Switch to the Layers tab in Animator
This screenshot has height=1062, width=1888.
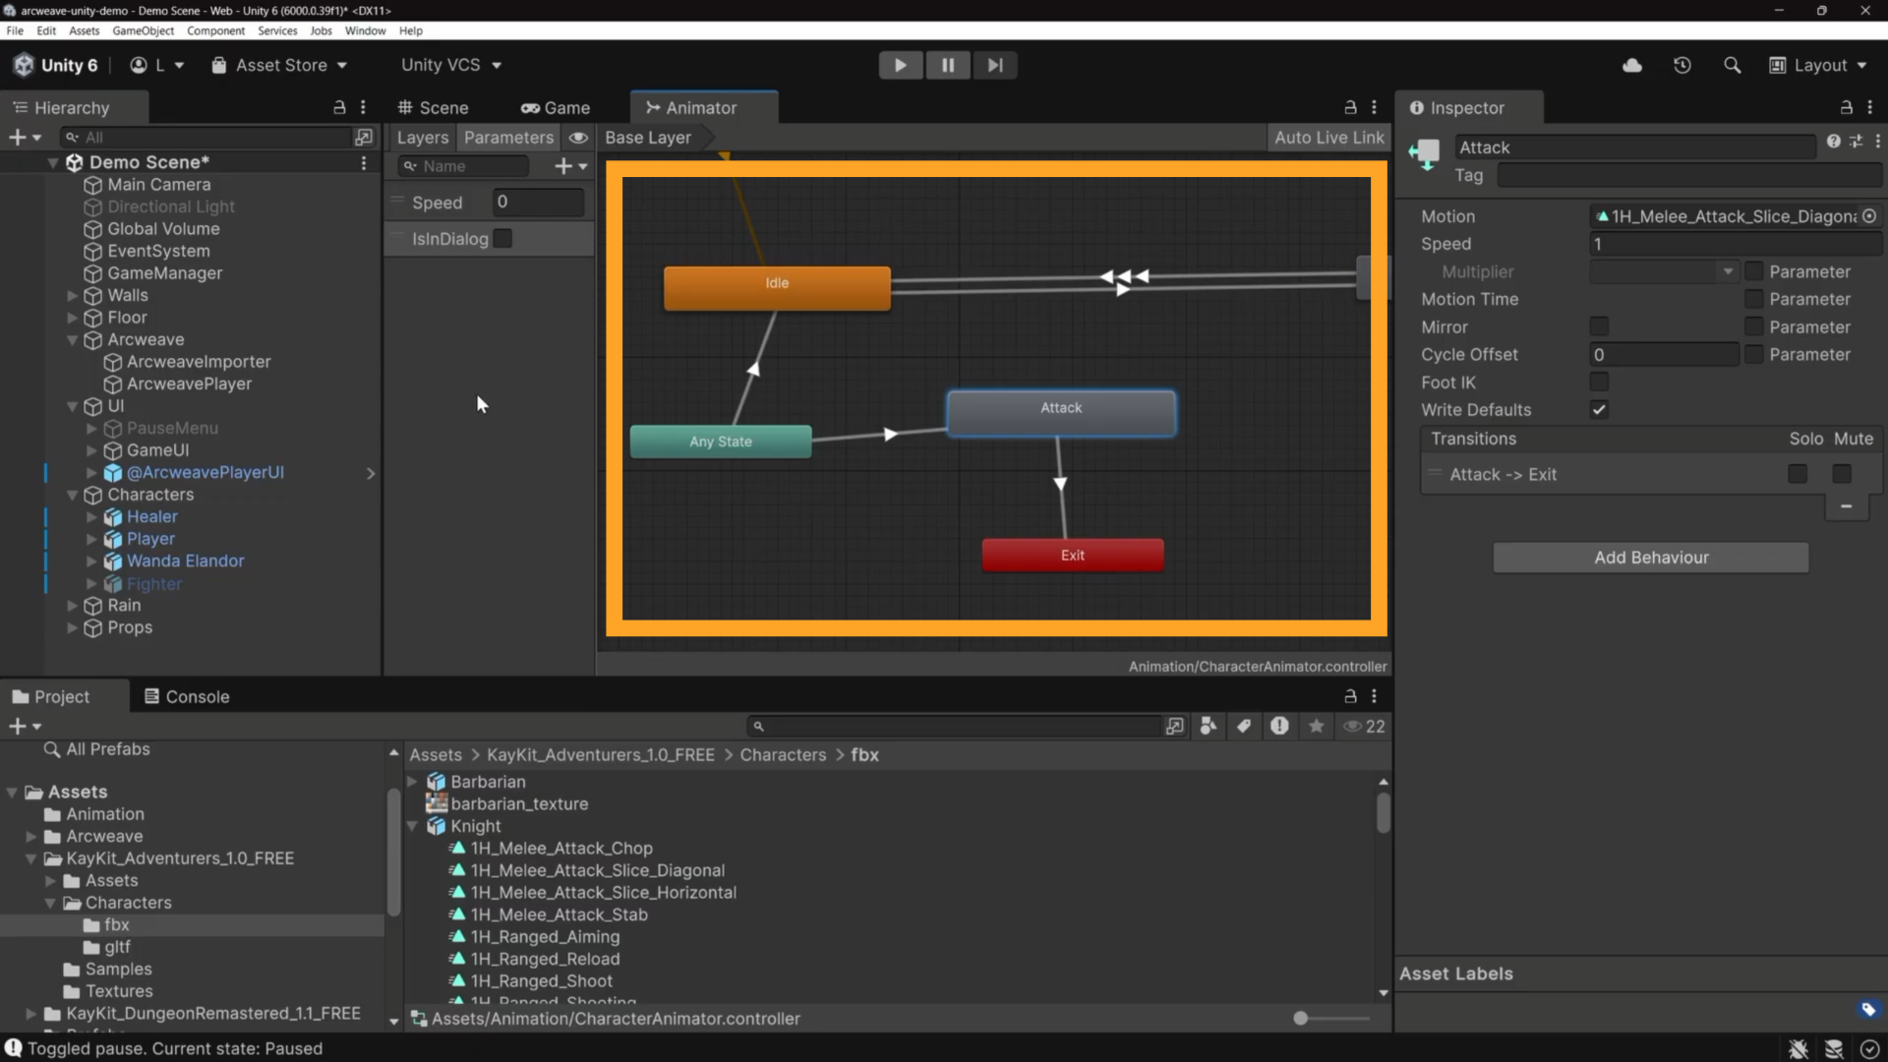[x=423, y=138]
